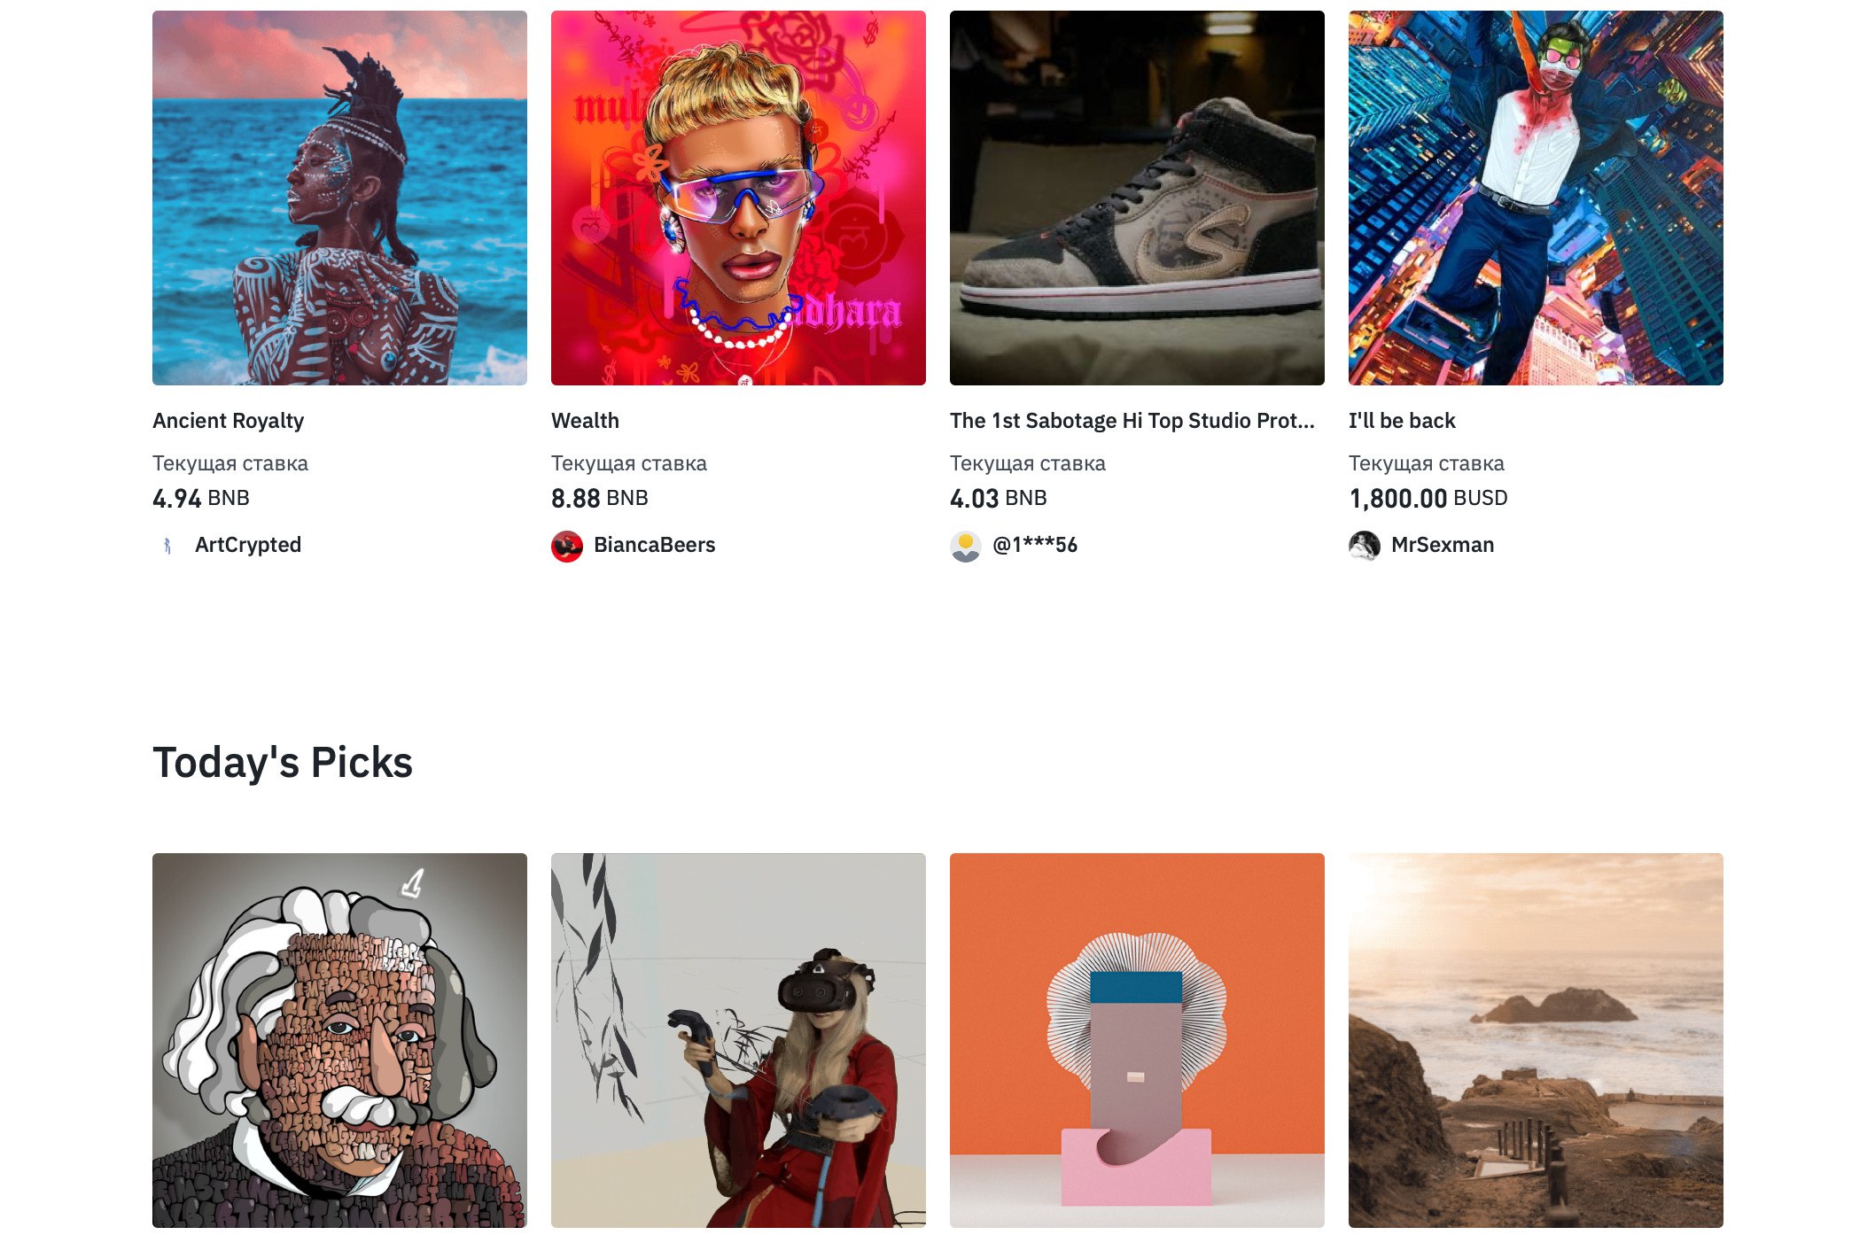Viewport: 1875px width, 1235px height.
Task: Click the I'll be back title
Action: pyautogui.click(x=1402, y=421)
